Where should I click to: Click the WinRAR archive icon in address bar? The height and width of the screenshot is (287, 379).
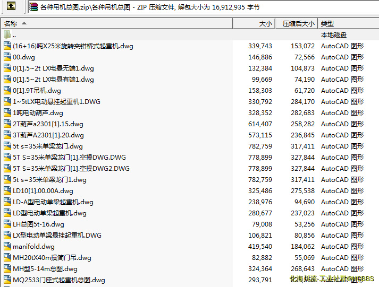(33, 7)
